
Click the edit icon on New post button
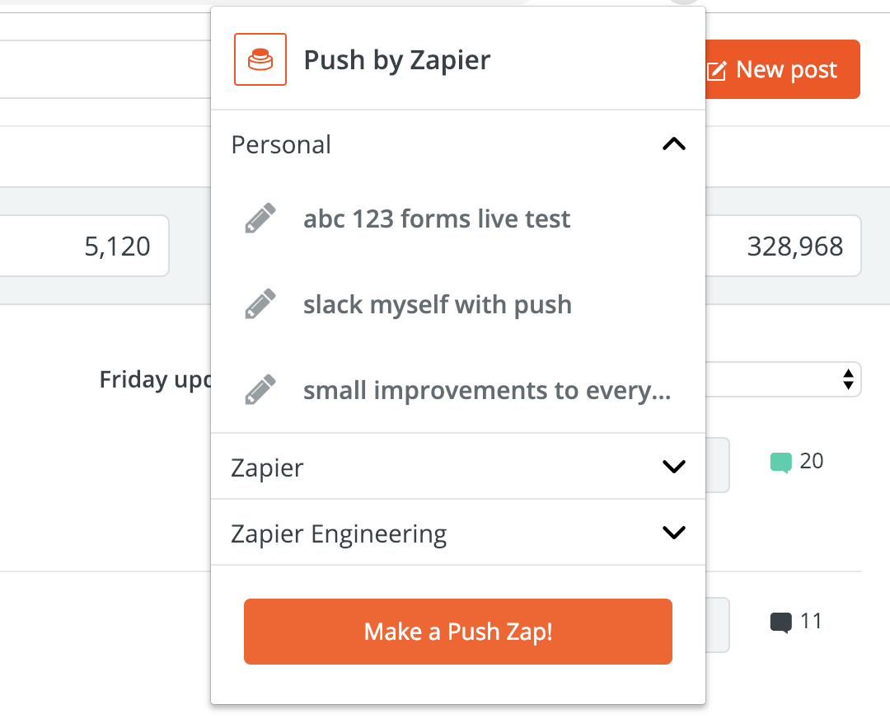tap(717, 71)
